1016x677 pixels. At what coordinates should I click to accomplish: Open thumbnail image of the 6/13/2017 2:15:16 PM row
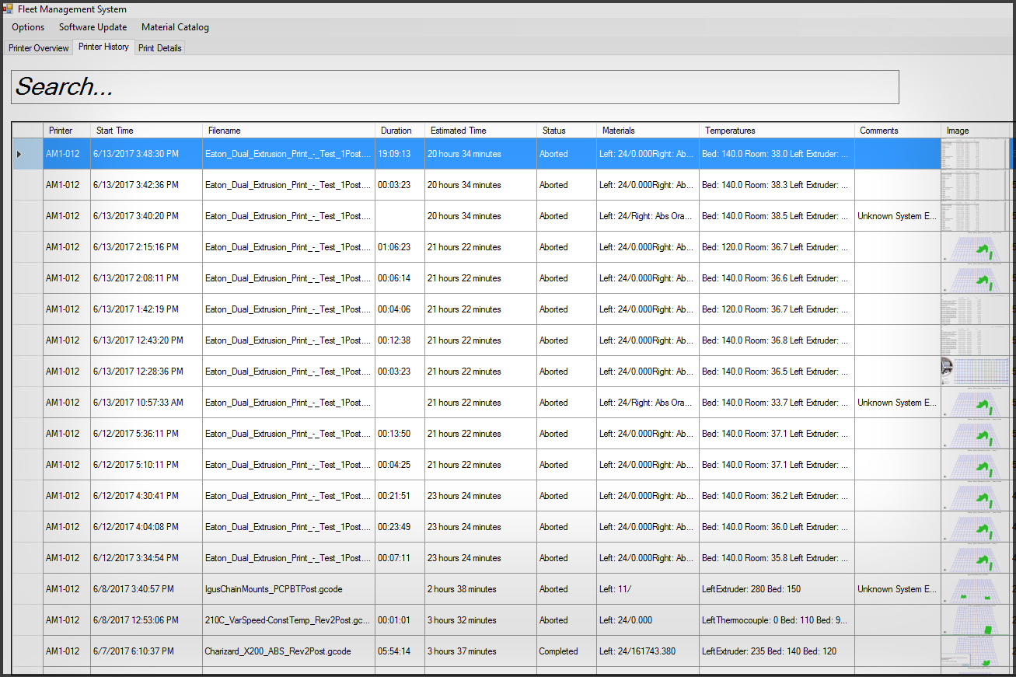pos(976,247)
